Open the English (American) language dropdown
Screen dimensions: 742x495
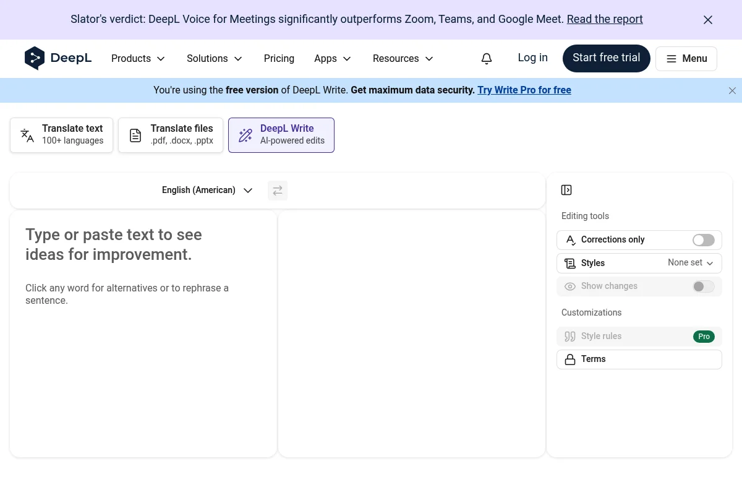207,191
